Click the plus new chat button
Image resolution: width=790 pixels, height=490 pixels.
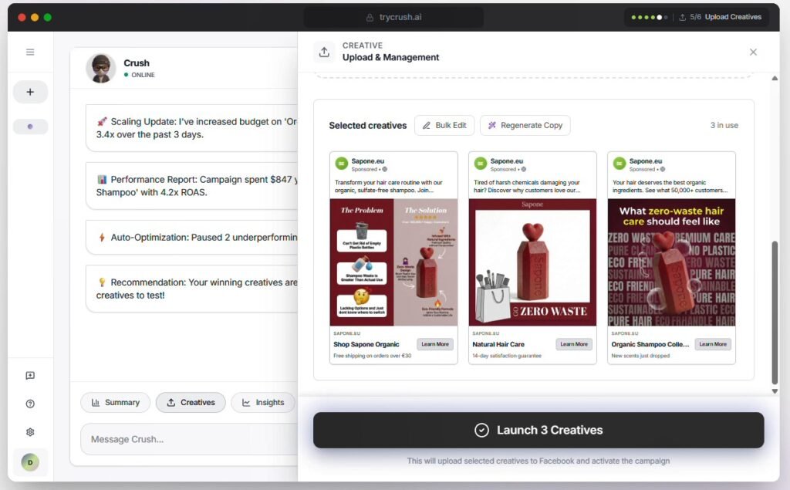(x=30, y=92)
